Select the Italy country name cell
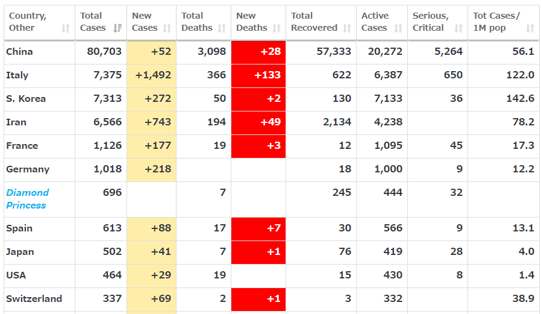This screenshot has height=314, width=541. point(17,75)
